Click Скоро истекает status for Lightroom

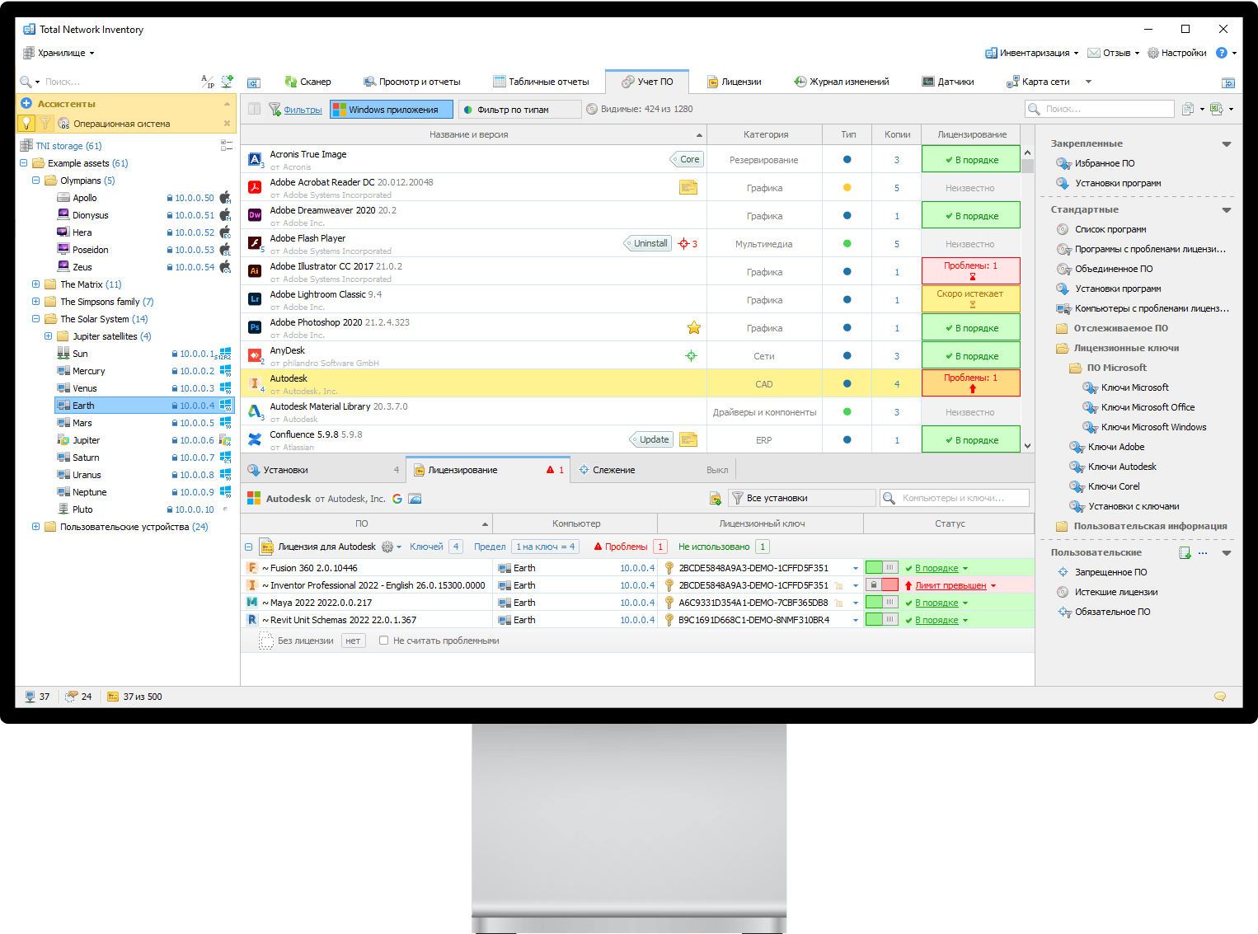point(971,299)
